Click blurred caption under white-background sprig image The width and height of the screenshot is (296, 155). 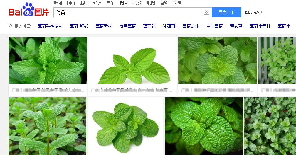[132, 90]
